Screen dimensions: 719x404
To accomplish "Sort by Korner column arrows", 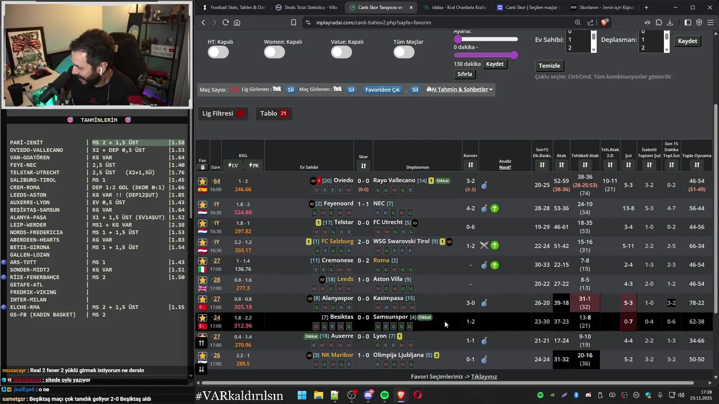I will pos(470,165).
